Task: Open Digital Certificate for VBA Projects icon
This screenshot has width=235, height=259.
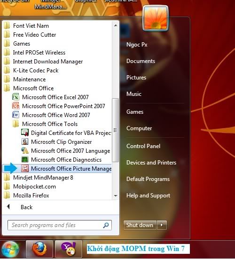Action: [x=25, y=133]
